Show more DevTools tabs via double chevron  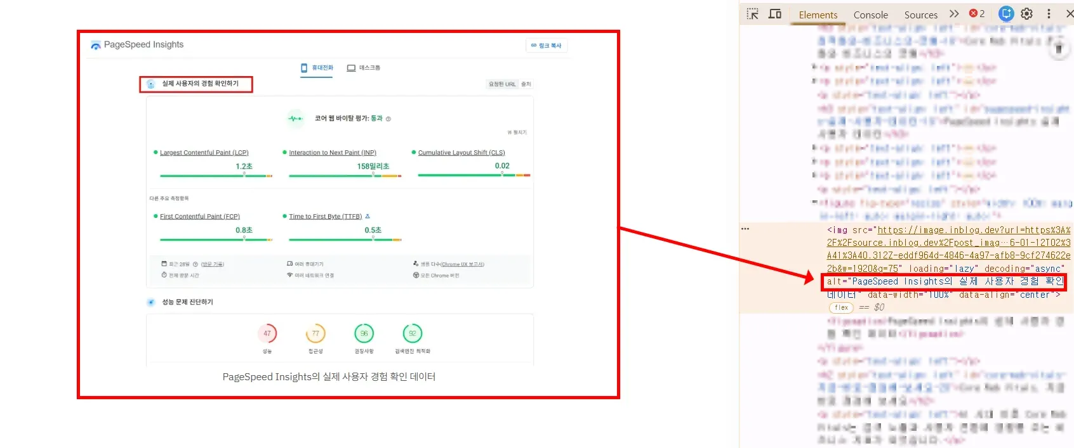click(x=954, y=14)
